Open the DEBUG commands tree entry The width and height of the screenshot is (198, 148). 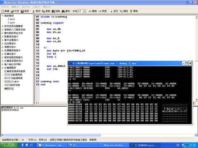tap(11, 82)
